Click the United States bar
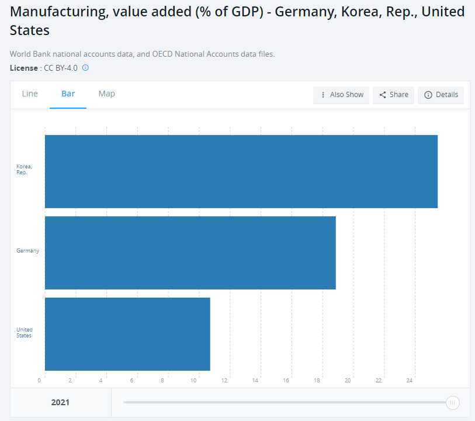This screenshot has width=475, height=421. point(127,334)
